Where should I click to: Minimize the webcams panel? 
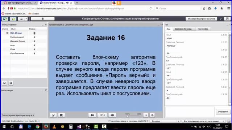point(43,91)
